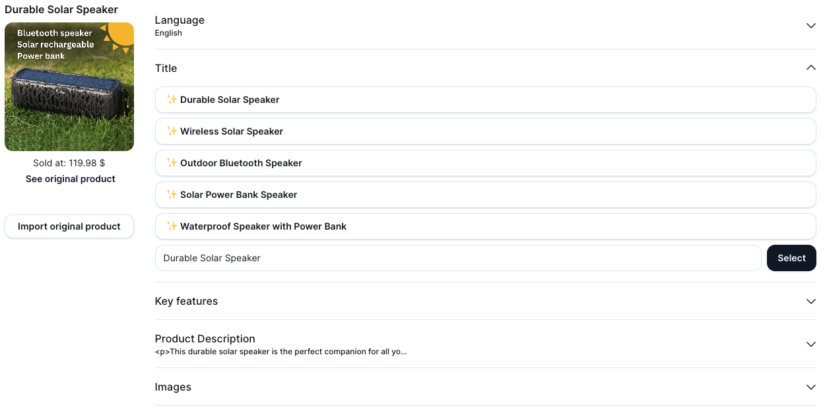Click Import original product button
This screenshot has height=413, width=825.
coord(69,226)
